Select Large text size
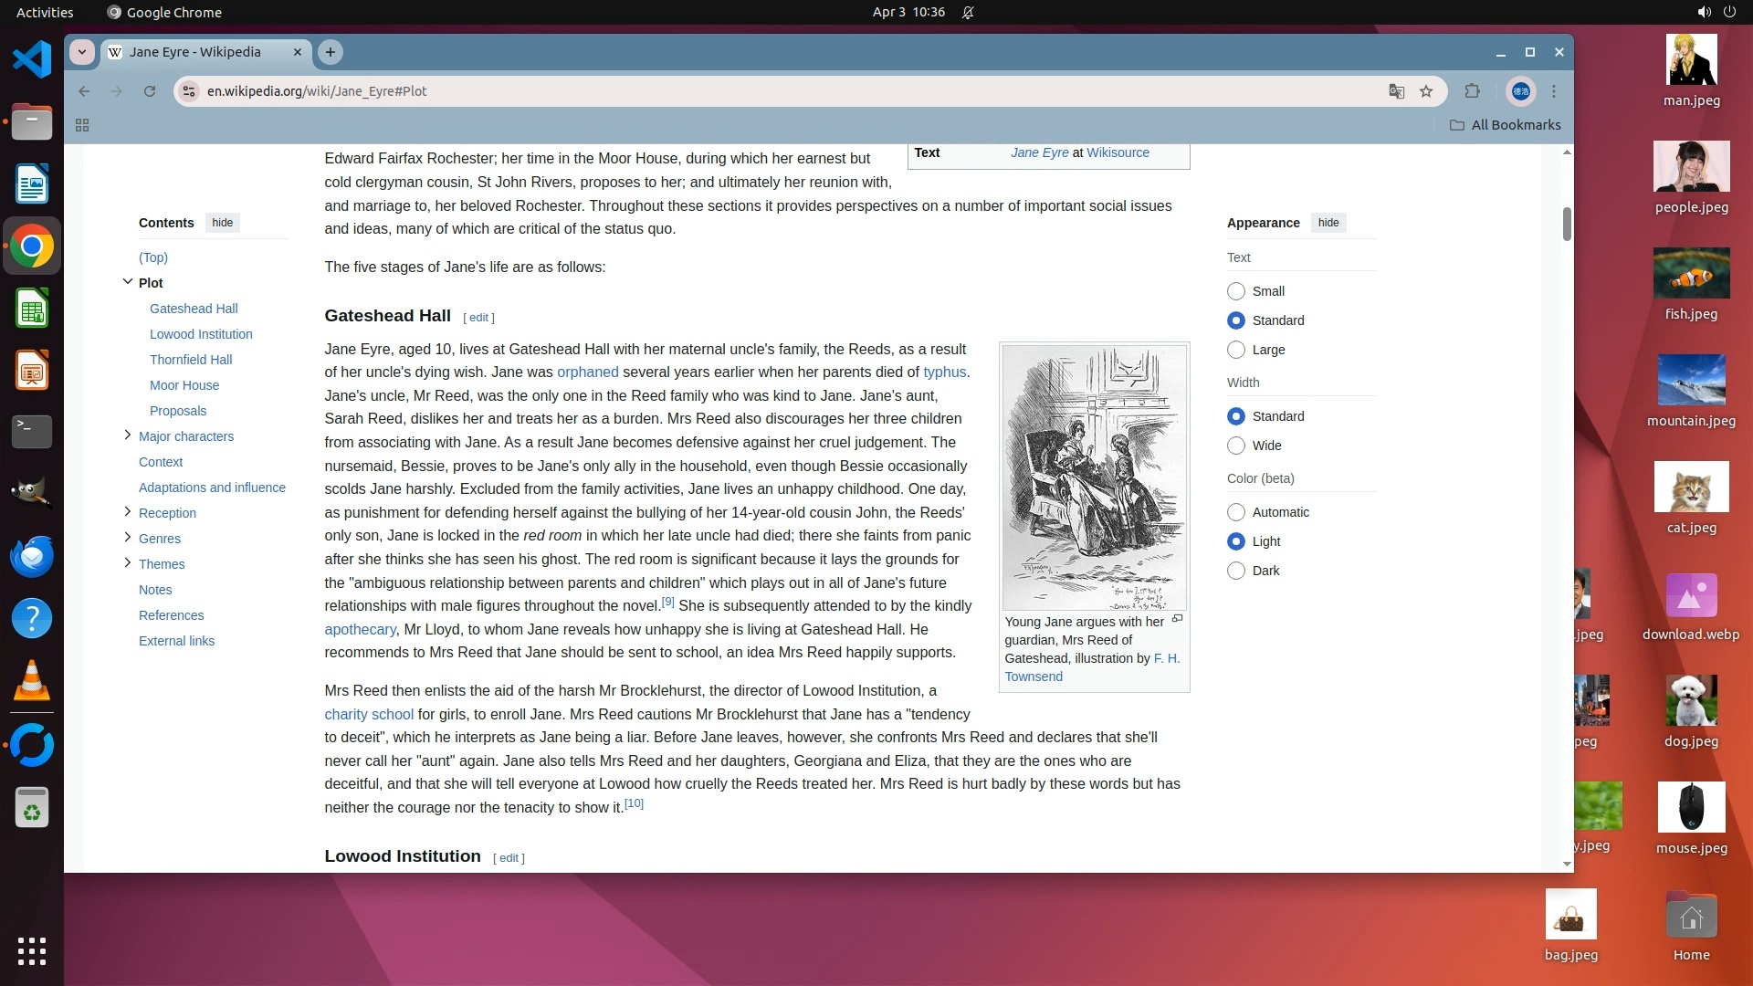 coord(1236,350)
